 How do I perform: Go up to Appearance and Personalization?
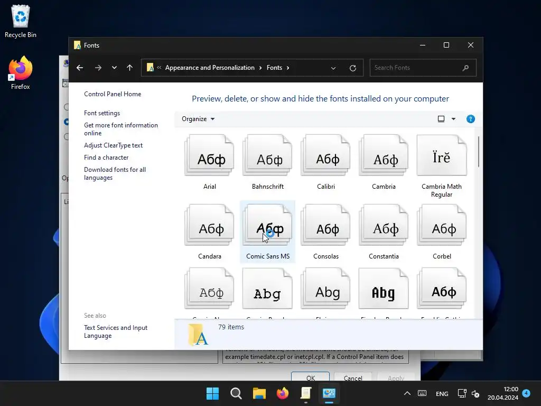click(130, 68)
